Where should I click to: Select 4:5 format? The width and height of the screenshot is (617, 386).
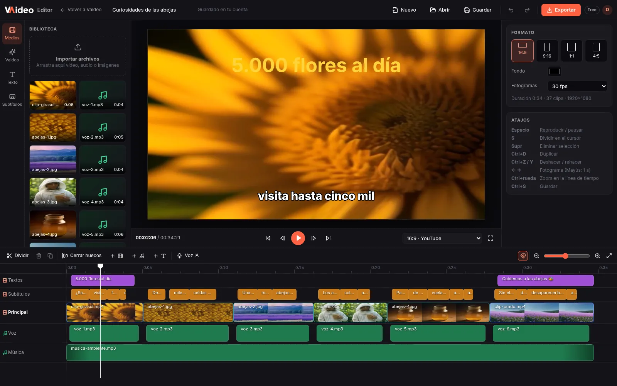[596, 51]
